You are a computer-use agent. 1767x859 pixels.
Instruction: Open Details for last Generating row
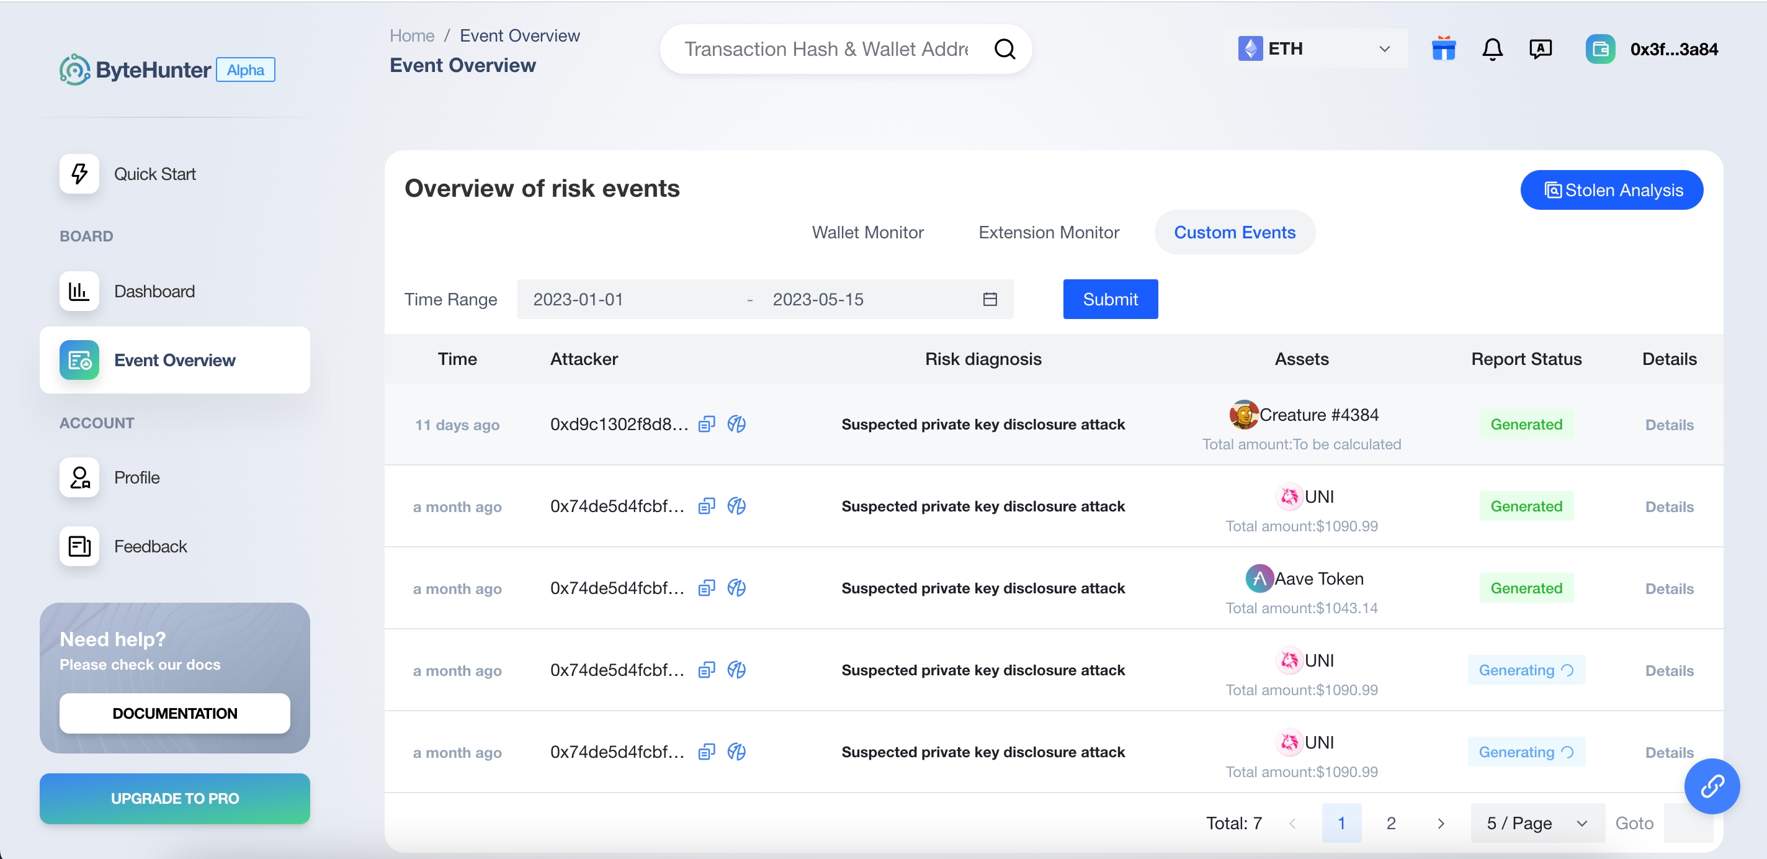click(x=1669, y=753)
